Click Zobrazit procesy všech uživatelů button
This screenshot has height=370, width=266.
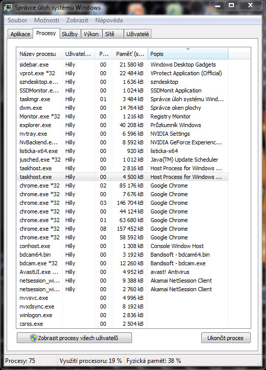[74, 338]
